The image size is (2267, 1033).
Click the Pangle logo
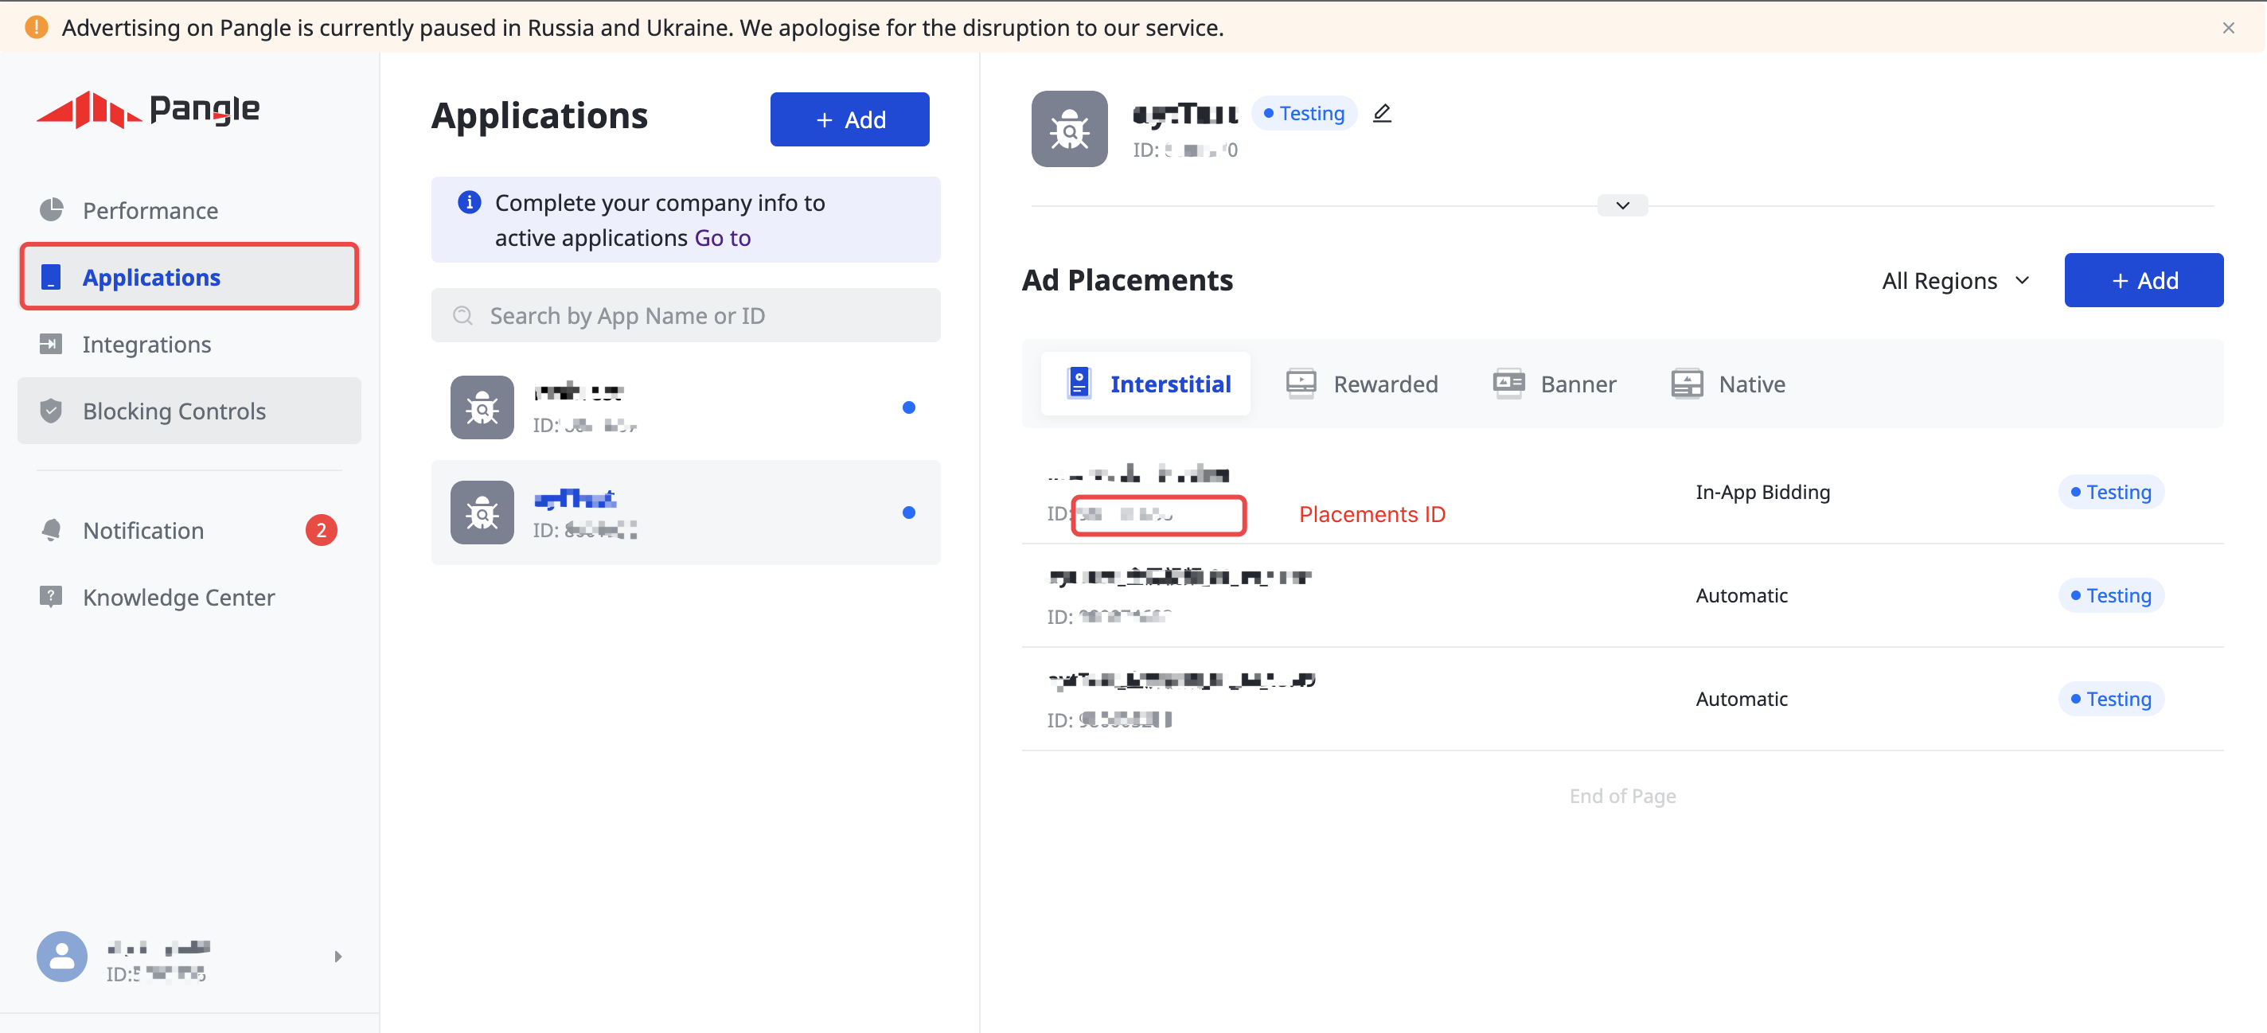tap(148, 109)
